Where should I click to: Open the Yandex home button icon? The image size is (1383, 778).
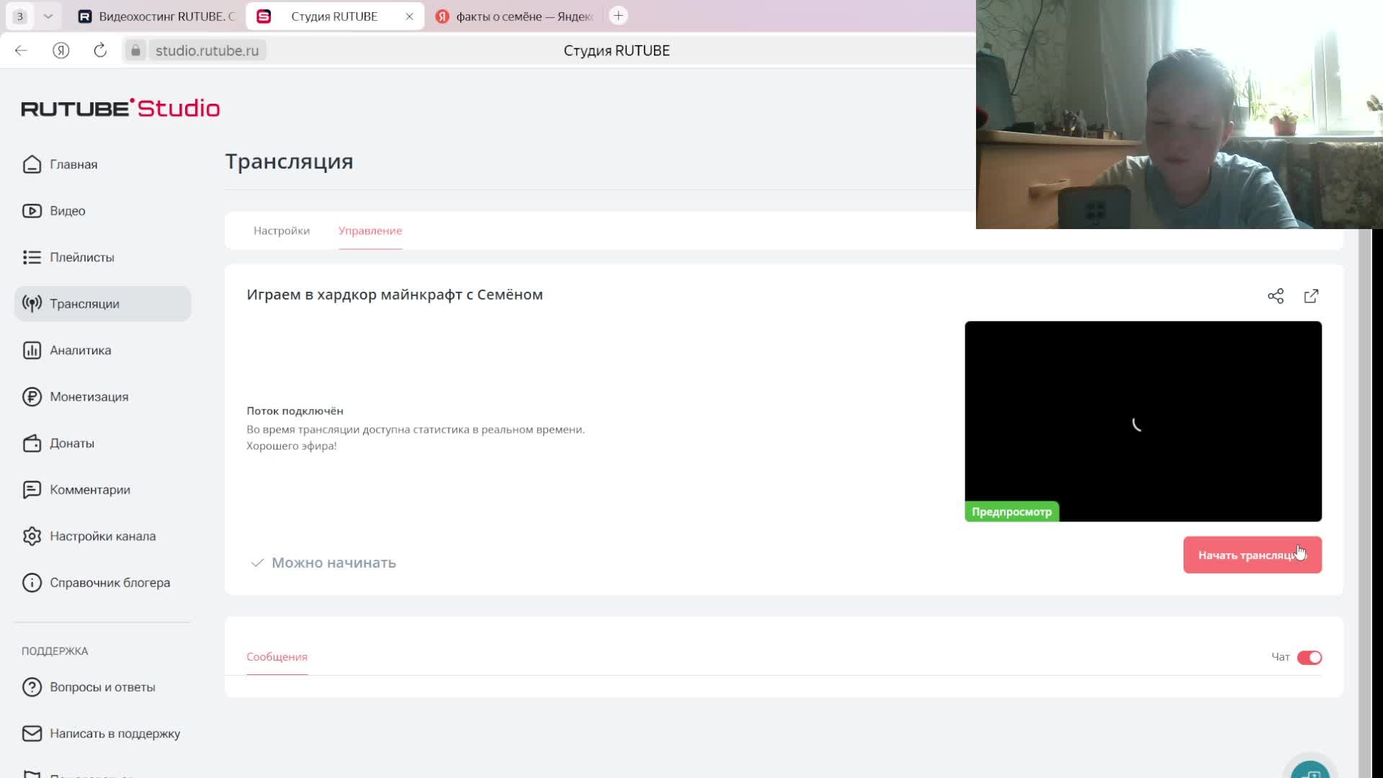61,50
